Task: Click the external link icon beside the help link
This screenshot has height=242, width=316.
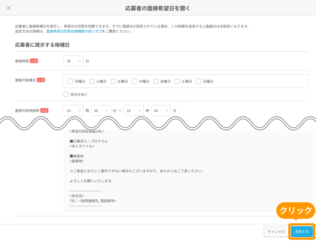Action: point(100,31)
